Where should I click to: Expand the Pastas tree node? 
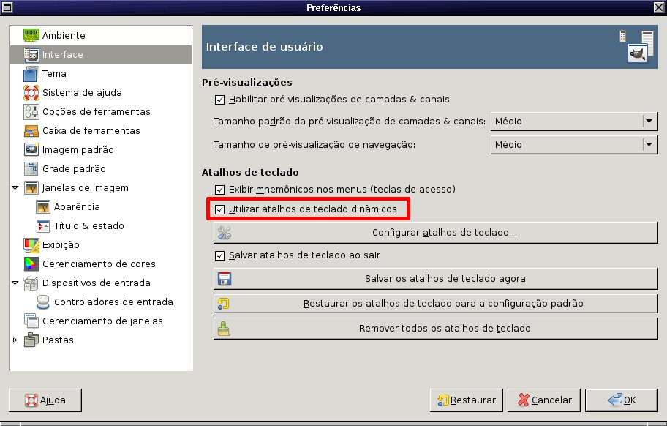click(15, 340)
